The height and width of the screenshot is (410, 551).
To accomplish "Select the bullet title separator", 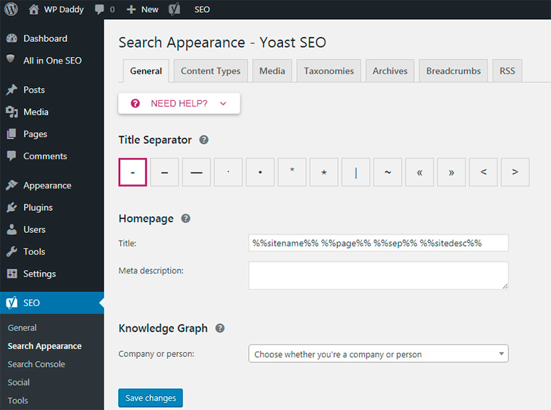I will 260,172.
